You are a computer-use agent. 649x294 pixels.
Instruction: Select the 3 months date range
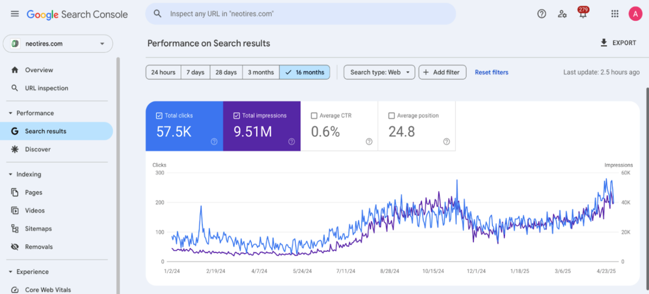click(x=260, y=72)
